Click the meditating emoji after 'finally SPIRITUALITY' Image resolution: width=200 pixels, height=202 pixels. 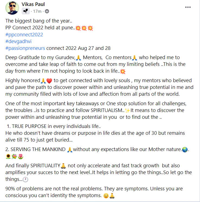(63, 166)
